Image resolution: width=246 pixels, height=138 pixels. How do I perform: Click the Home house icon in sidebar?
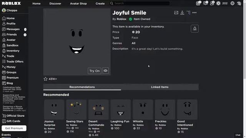tap(4, 18)
